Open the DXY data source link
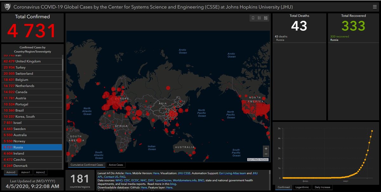This screenshot has height=192, width=381. tap(151, 180)
